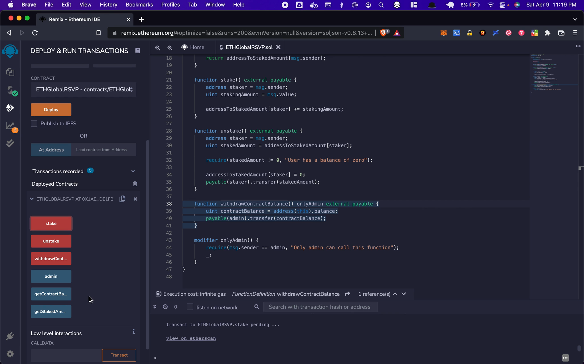Open the Remix settings gear icon
The image size is (584, 364).
[10, 354]
